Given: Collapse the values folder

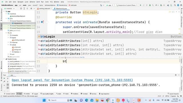Looking at the screenshot, I should [8, 45].
